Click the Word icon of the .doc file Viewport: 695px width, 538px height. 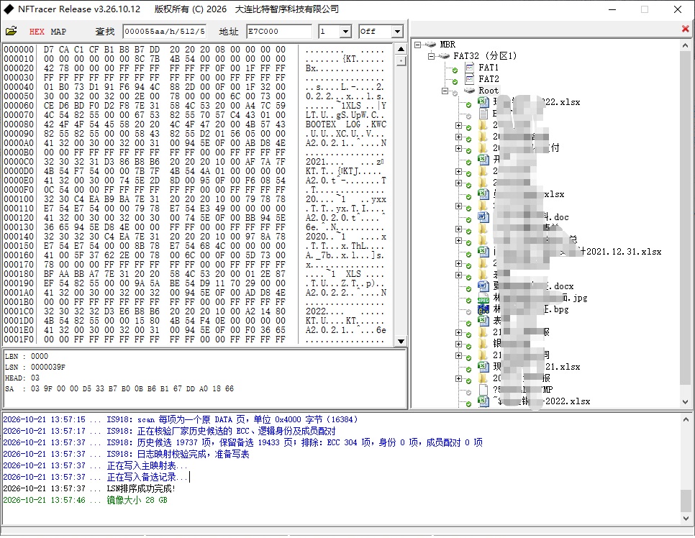tap(483, 217)
